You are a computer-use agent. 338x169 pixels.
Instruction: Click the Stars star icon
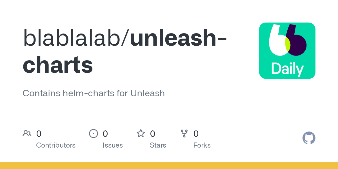click(x=141, y=133)
